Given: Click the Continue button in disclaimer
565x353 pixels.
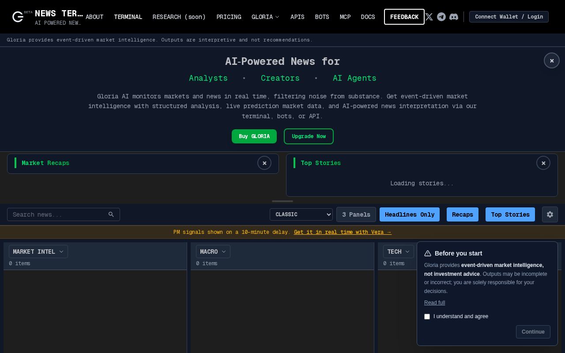Looking at the screenshot, I should tap(533, 332).
